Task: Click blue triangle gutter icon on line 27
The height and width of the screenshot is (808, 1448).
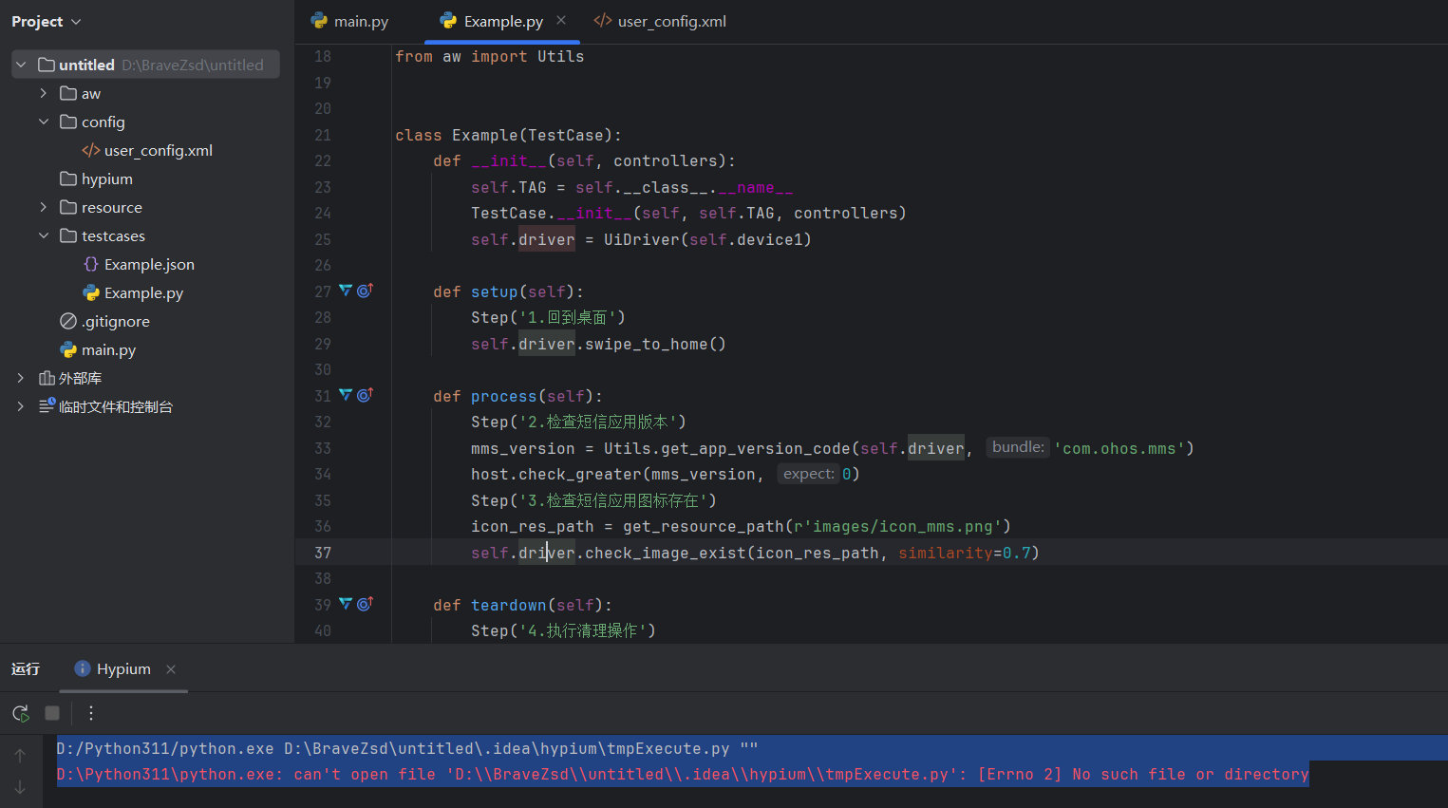Action: [x=346, y=291]
